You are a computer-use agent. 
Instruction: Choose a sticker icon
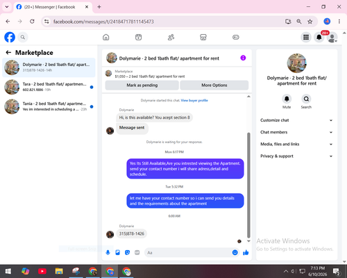(127, 252)
